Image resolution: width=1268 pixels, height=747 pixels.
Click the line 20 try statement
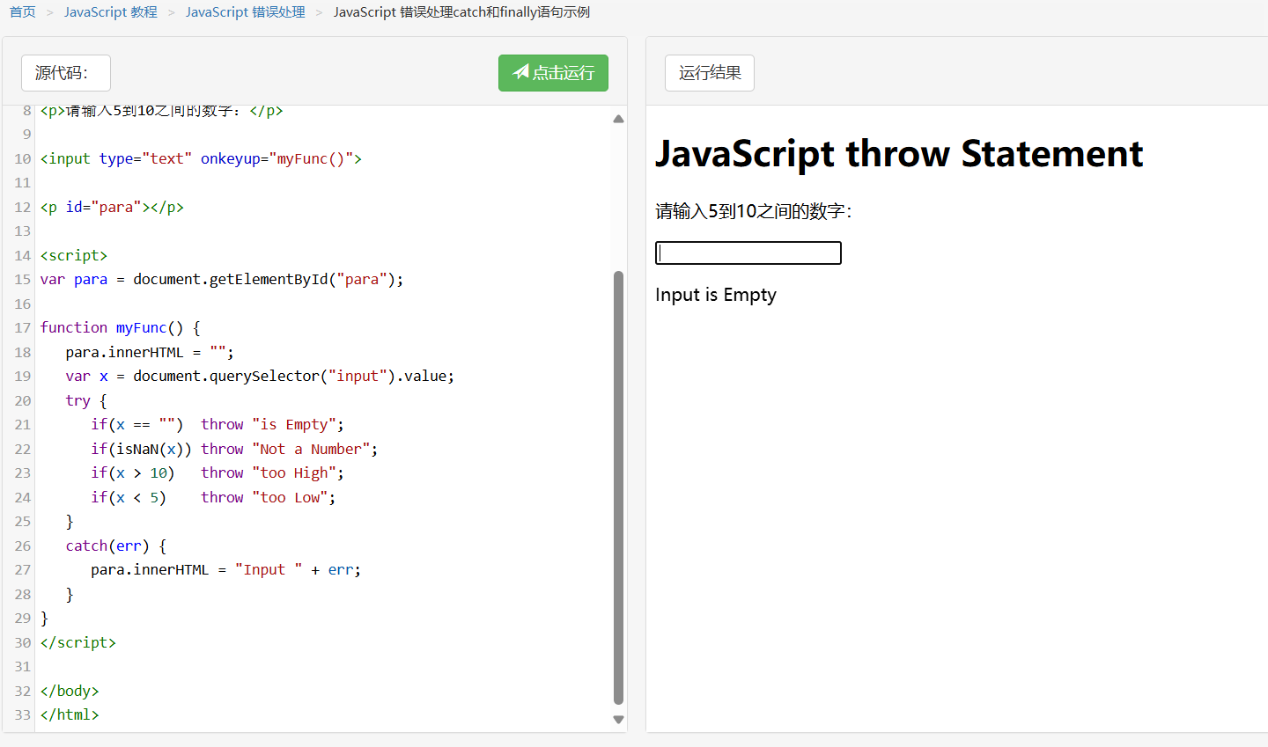point(86,400)
